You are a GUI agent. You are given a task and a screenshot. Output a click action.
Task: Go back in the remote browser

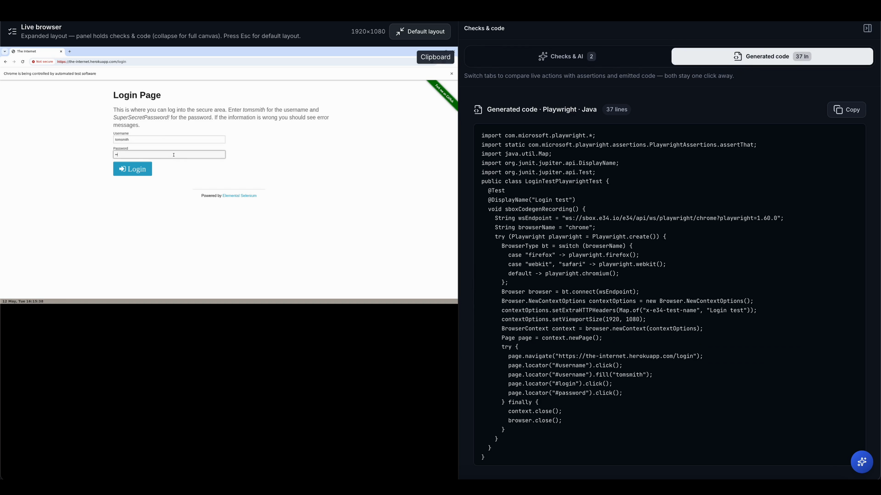(6, 61)
